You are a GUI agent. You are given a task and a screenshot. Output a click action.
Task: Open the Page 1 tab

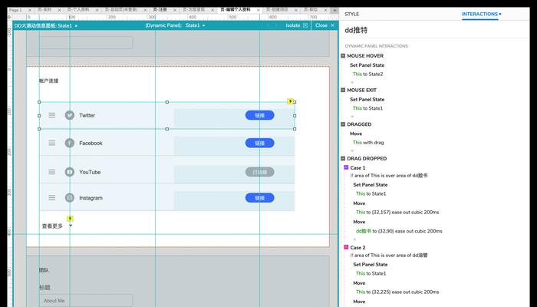pos(15,10)
